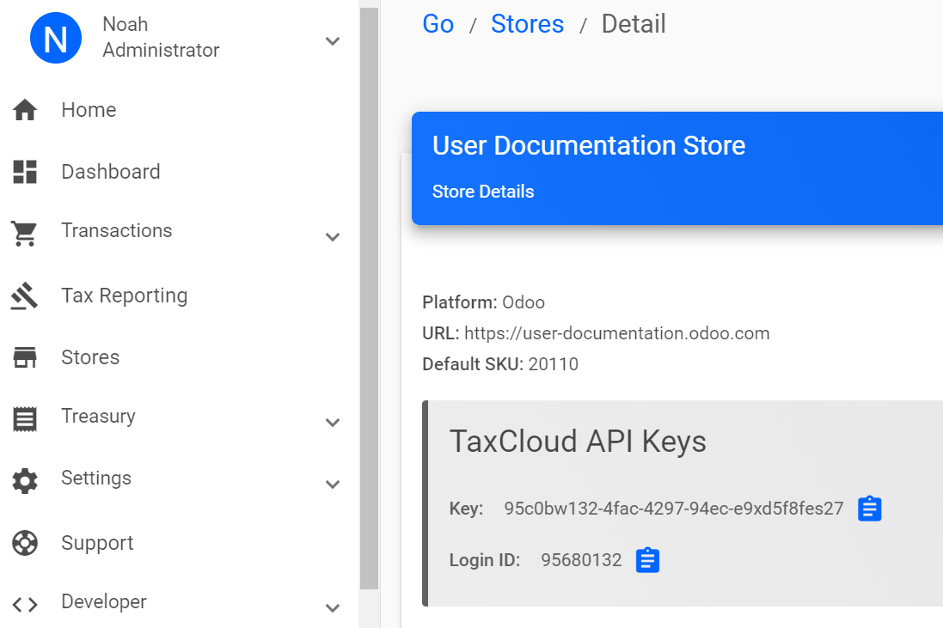
Task: Select the Home icon in the sidebar
Action: coord(25,110)
